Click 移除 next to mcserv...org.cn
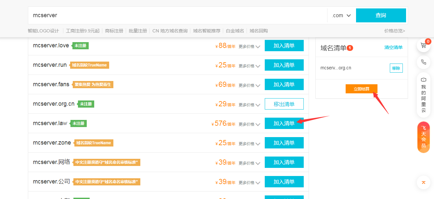The height and width of the screenshot is (199, 434). pyautogui.click(x=396, y=68)
